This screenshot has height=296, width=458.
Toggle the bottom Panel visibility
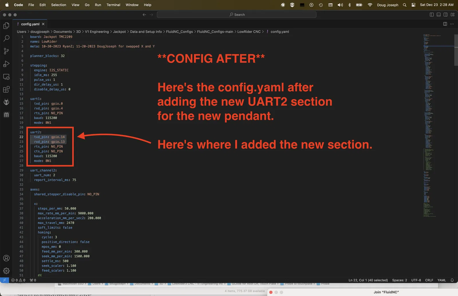coord(439,15)
